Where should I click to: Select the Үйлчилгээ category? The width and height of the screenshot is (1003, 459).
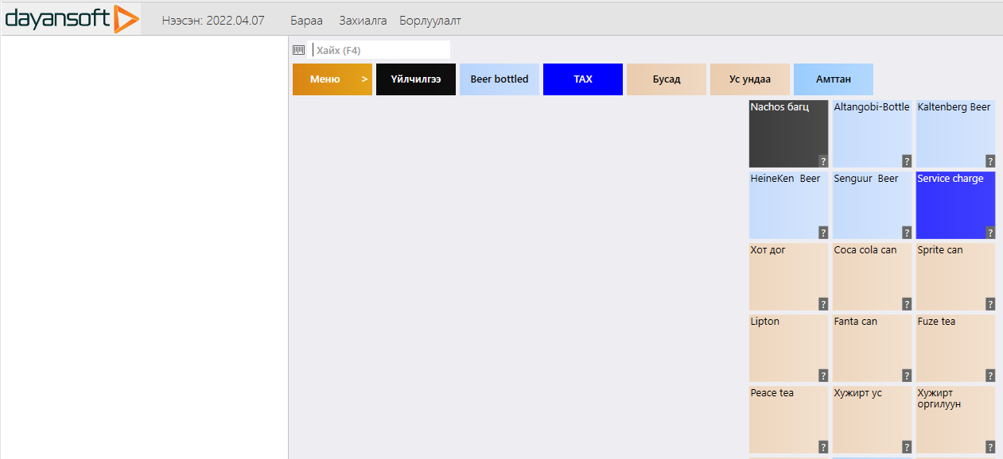click(416, 79)
